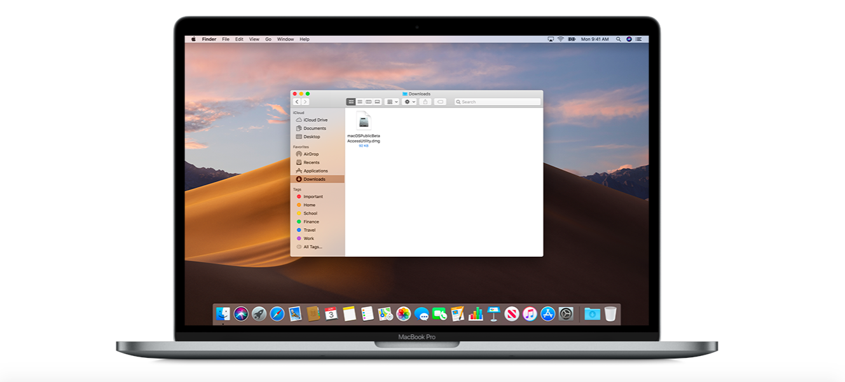This screenshot has height=382, width=845.
Task: Go forward in Finder navigation
Action: (x=305, y=102)
